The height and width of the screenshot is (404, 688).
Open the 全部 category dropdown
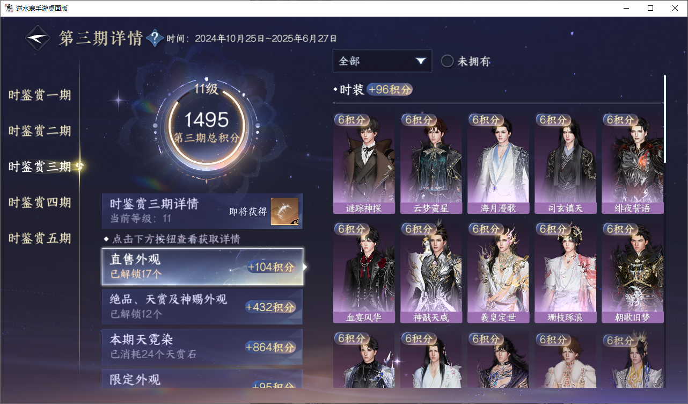(x=382, y=61)
